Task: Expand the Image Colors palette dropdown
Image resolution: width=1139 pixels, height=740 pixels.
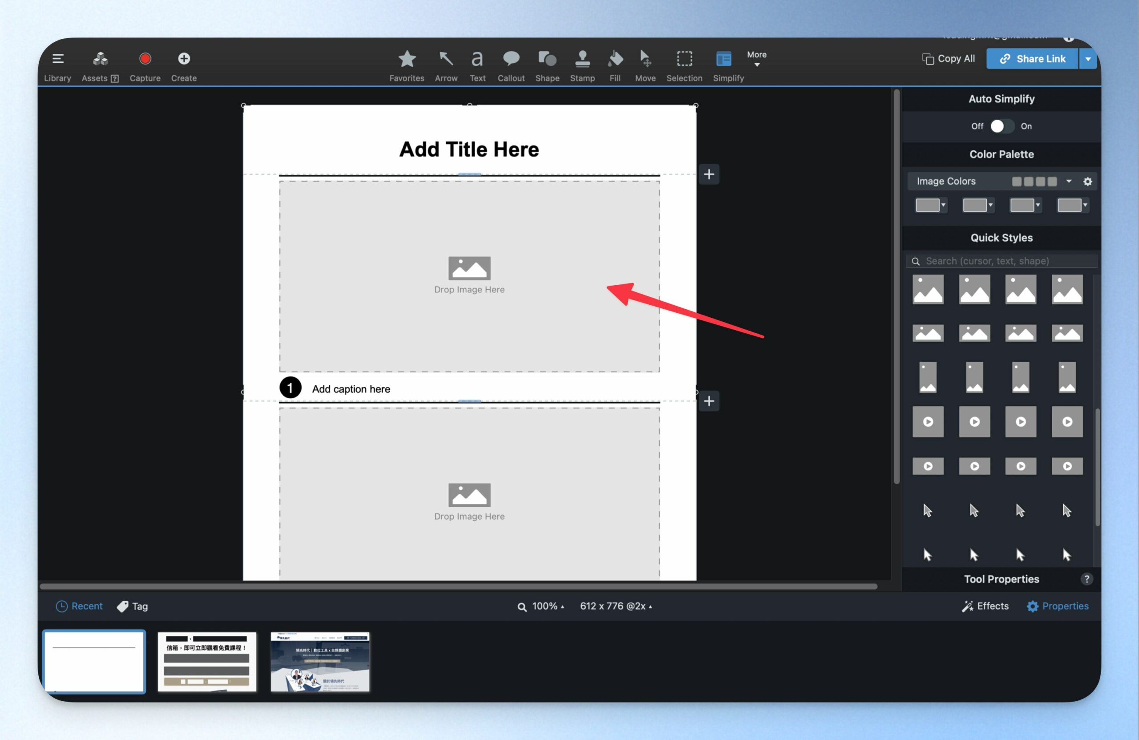Action: tap(1069, 181)
